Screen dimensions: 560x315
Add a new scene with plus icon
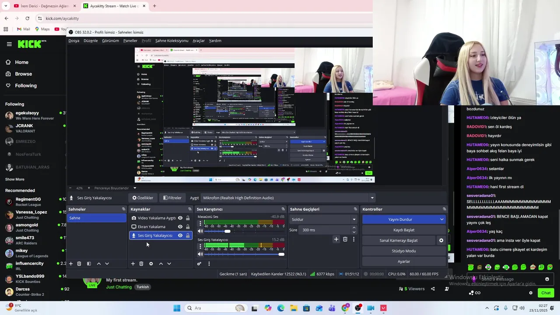(x=71, y=264)
